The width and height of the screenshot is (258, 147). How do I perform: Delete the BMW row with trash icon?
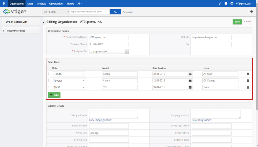click(x=248, y=87)
